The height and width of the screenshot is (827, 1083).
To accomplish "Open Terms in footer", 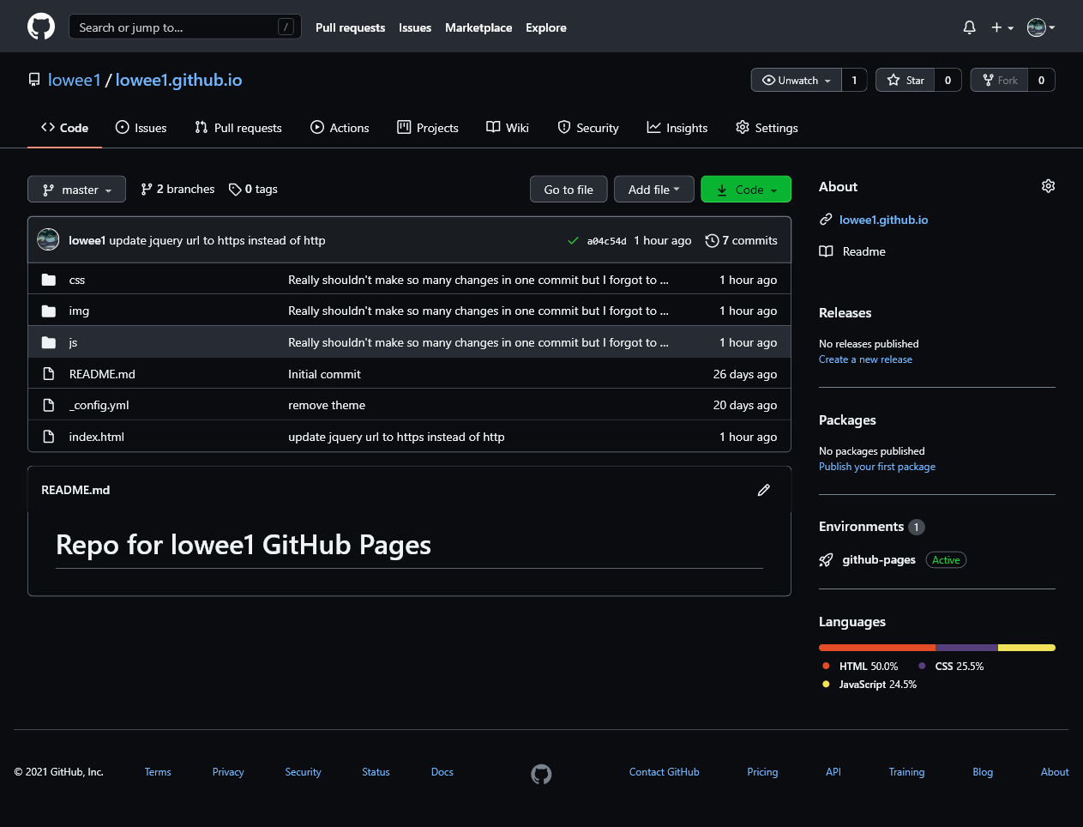I will [x=158, y=772].
